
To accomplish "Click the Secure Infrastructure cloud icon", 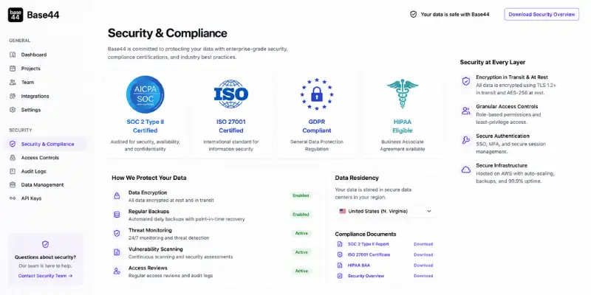I will (466, 170).
